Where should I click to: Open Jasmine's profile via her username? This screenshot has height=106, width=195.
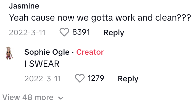tap(24, 6)
